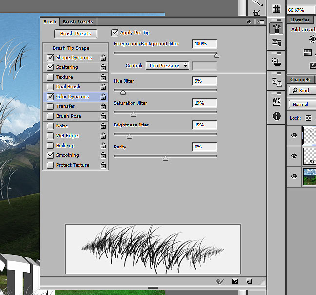The width and height of the screenshot is (316, 295).
Task: Open the Control Pen Pressure dropdown
Action: [x=167, y=65]
